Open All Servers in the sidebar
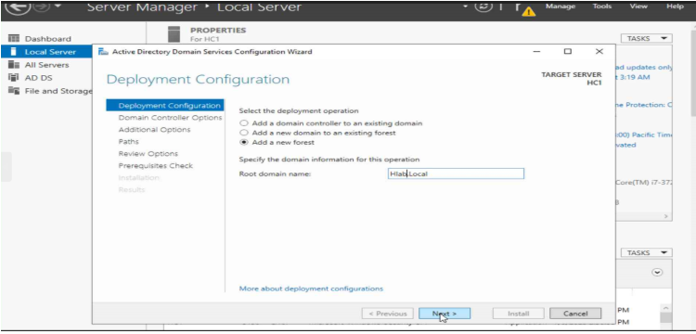 tap(46, 65)
